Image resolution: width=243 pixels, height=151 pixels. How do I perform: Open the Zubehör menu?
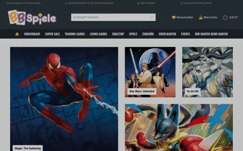[x=148, y=34]
